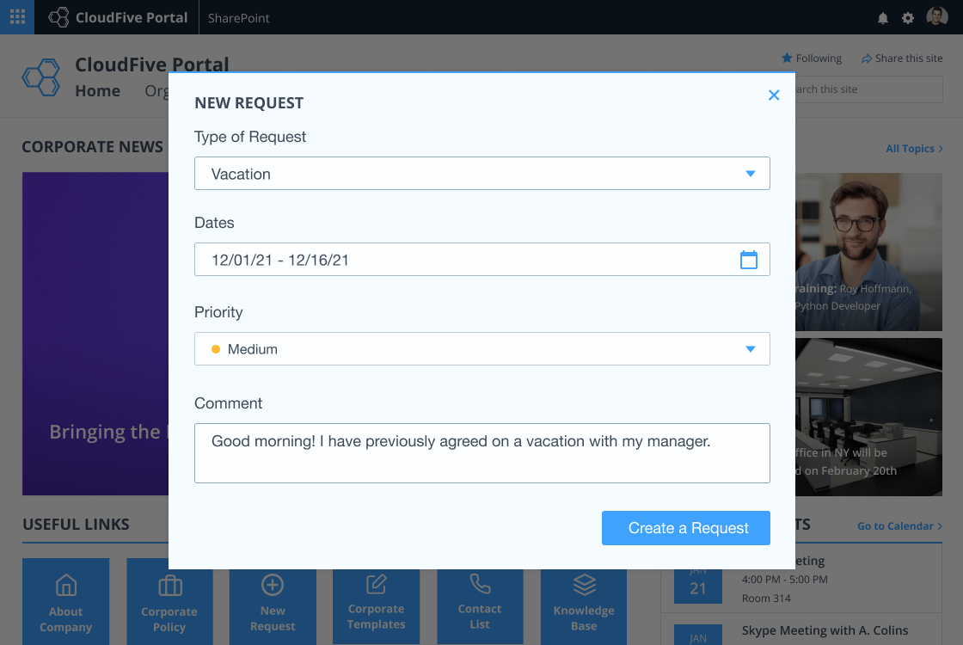Click the notifications bell icon
The width and height of the screenshot is (963, 645).
pyautogui.click(x=882, y=18)
